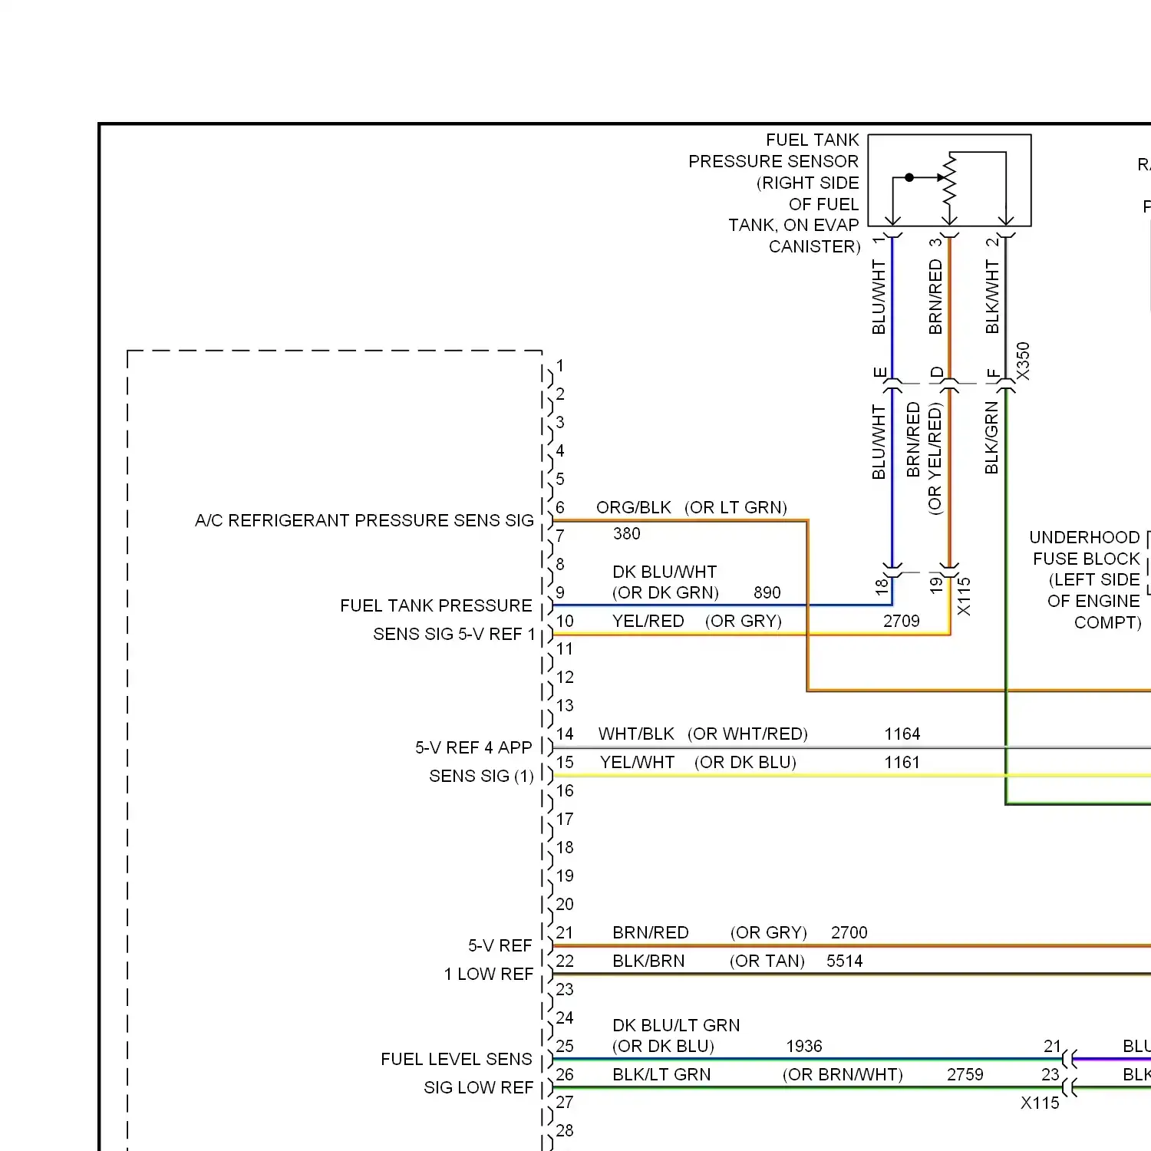Click the BLK/BRN wire label
1151x1151 pixels.
(x=648, y=961)
